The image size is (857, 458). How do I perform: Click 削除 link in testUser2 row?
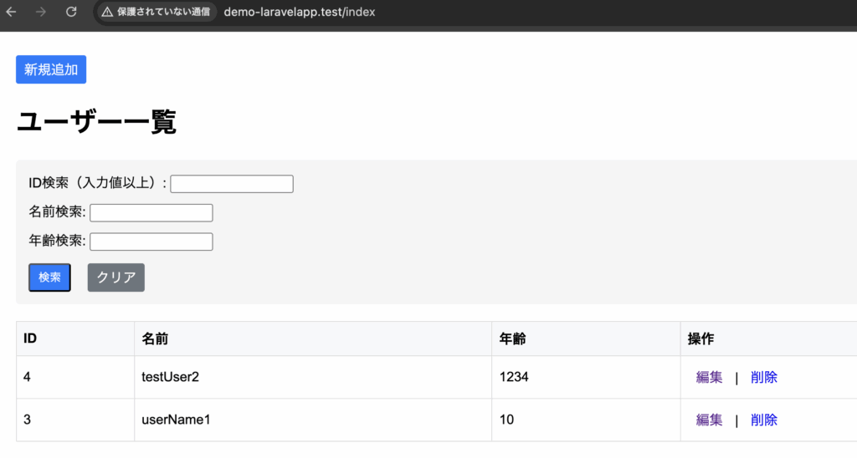click(x=763, y=378)
